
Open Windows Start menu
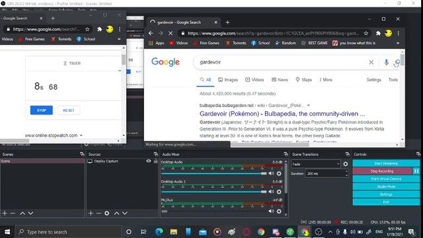click(x=7, y=232)
